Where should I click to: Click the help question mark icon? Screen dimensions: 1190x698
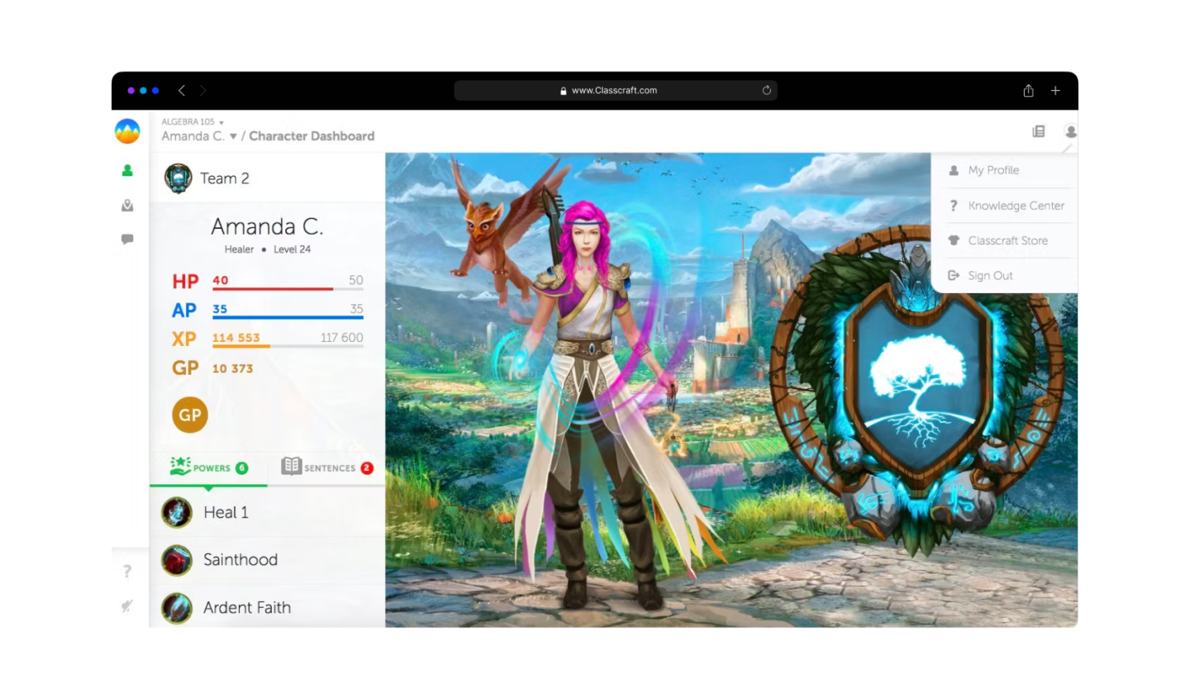[x=127, y=571]
